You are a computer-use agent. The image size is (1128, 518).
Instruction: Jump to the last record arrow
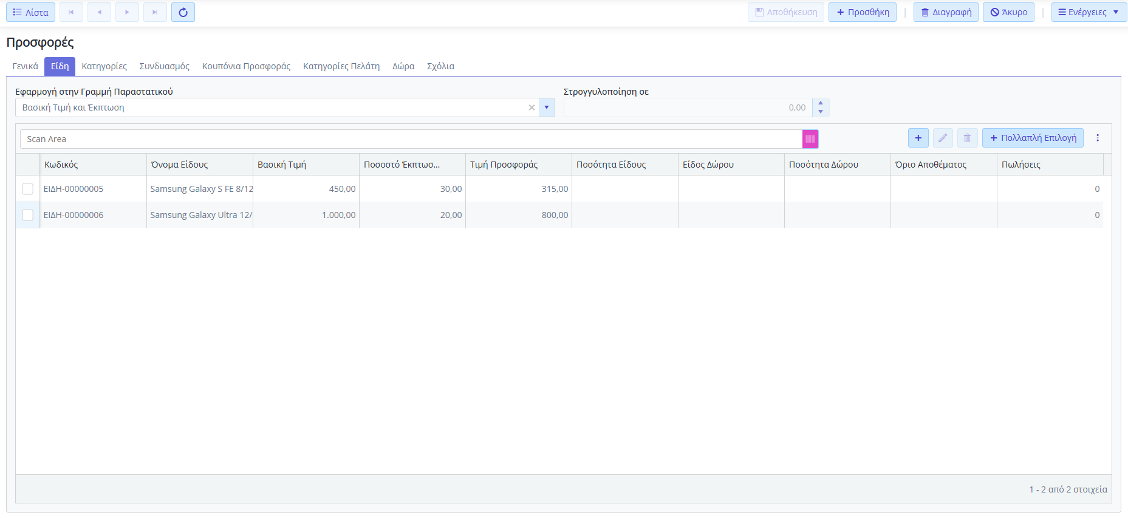(x=155, y=12)
